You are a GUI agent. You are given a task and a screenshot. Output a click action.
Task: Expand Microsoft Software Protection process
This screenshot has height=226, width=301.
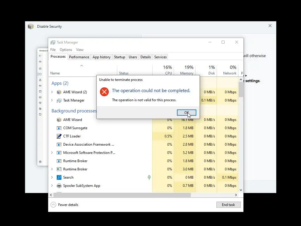[x=52, y=153]
